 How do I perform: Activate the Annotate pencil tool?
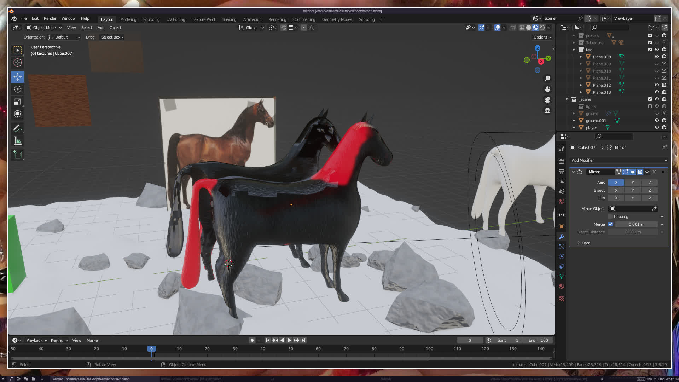(x=18, y=128)
